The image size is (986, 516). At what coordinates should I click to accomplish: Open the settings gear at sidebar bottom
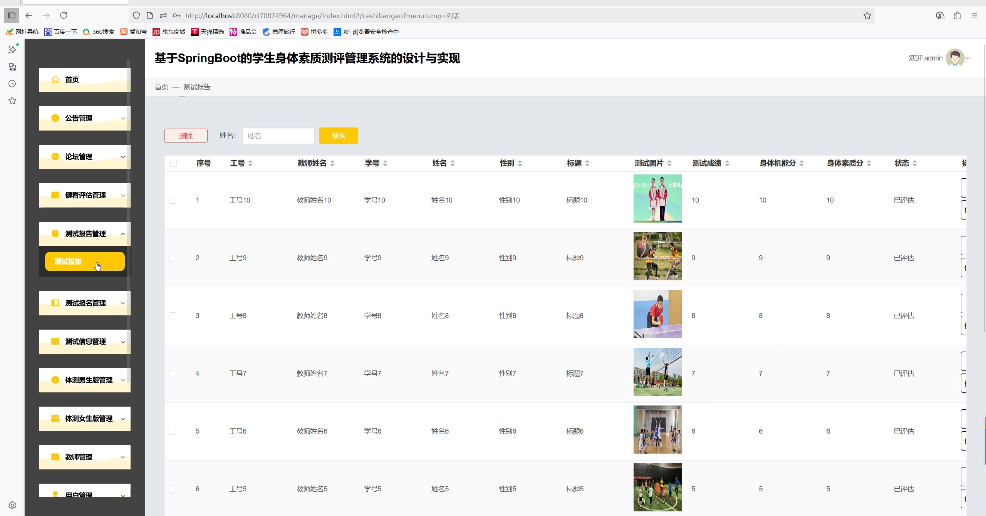point(12,505)
